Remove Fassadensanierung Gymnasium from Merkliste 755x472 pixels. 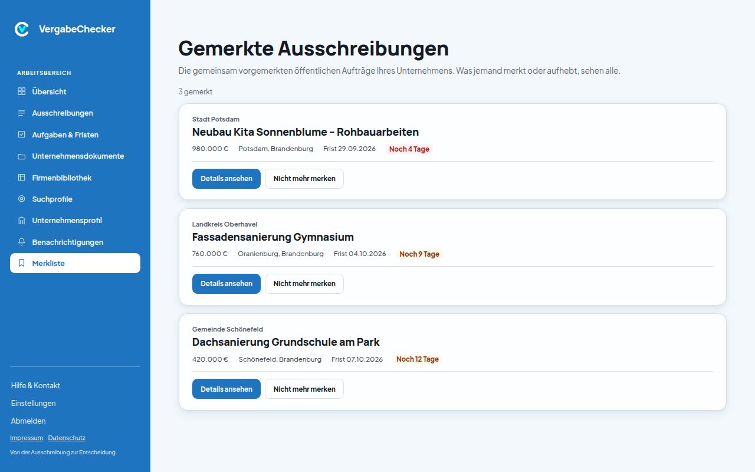304,284
